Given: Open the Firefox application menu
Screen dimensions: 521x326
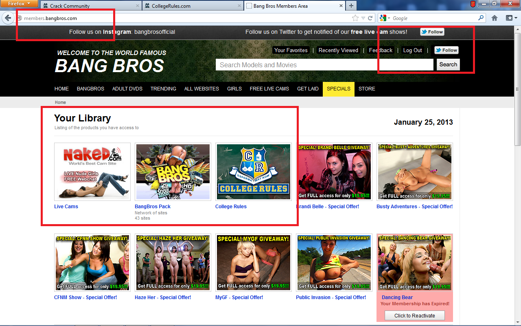Looking at the screenshot, I should coord(20,4).
